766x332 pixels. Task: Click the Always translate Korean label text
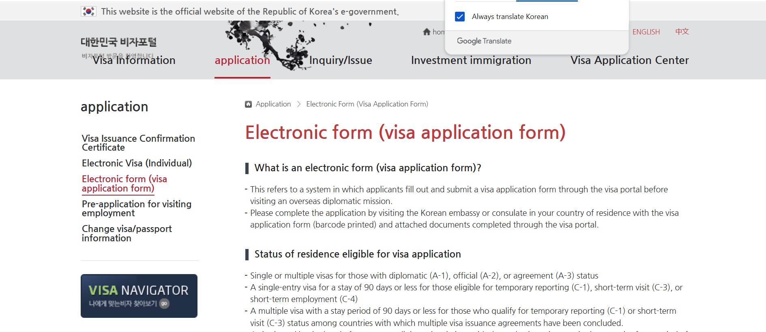point(510,17)
